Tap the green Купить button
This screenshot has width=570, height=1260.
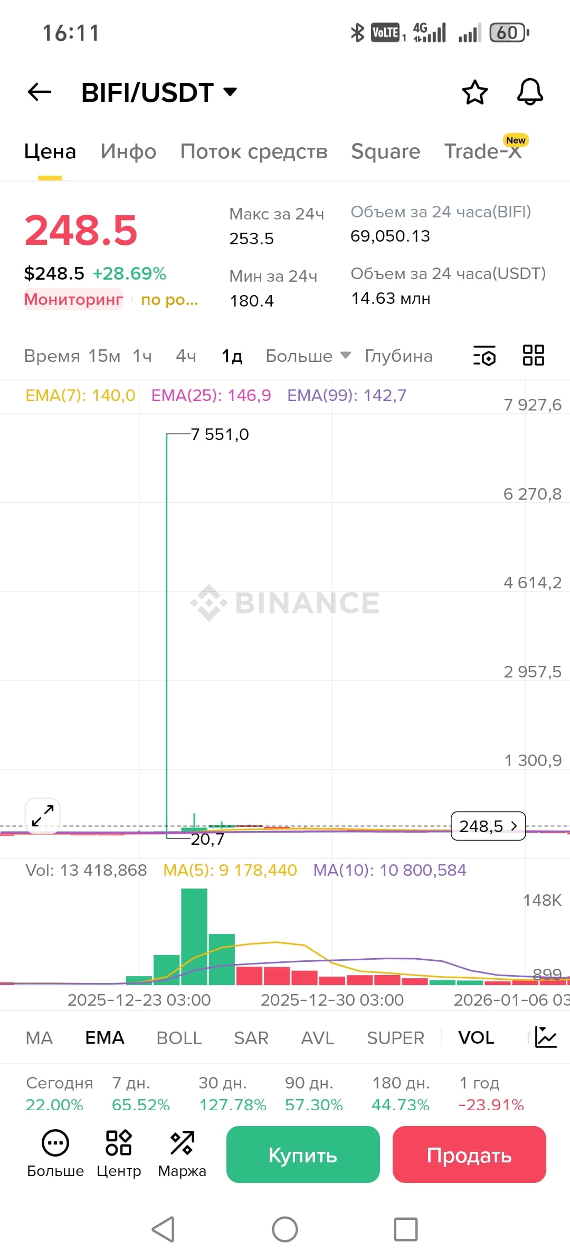(x=303, y=1154)
